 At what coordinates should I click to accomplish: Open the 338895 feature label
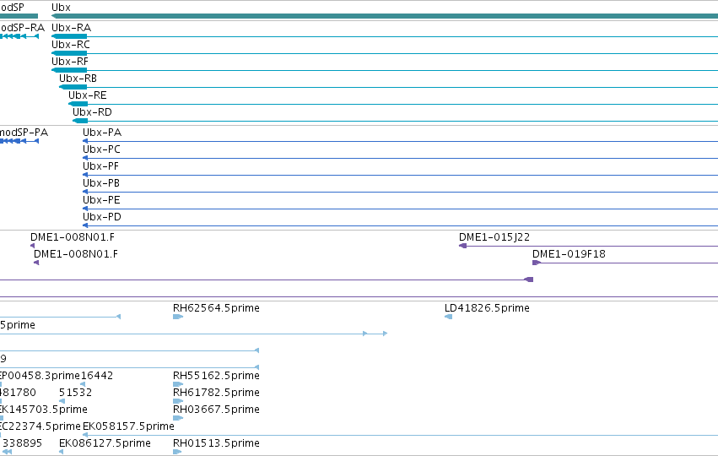23,443
